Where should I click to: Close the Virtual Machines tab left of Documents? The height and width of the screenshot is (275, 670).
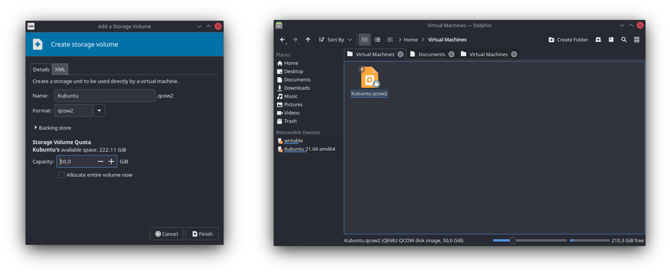point(400,54)
